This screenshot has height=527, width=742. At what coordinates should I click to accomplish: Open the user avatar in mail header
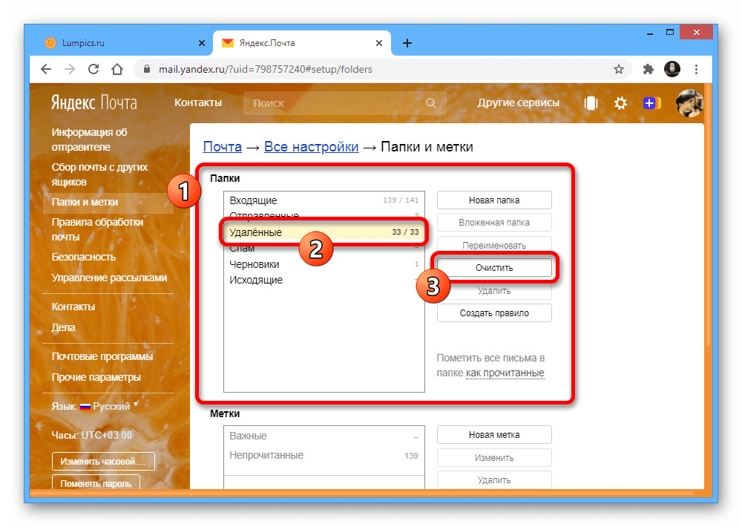point(689,103)
